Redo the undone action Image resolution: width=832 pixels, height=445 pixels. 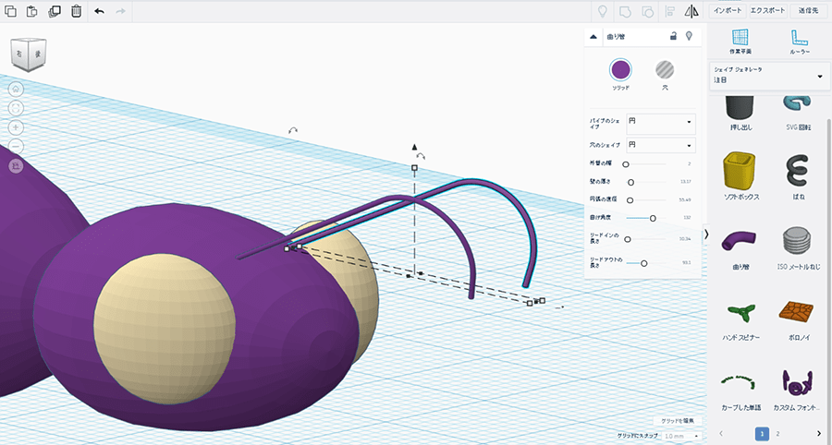pyautogui.click(x=121, y=11)
